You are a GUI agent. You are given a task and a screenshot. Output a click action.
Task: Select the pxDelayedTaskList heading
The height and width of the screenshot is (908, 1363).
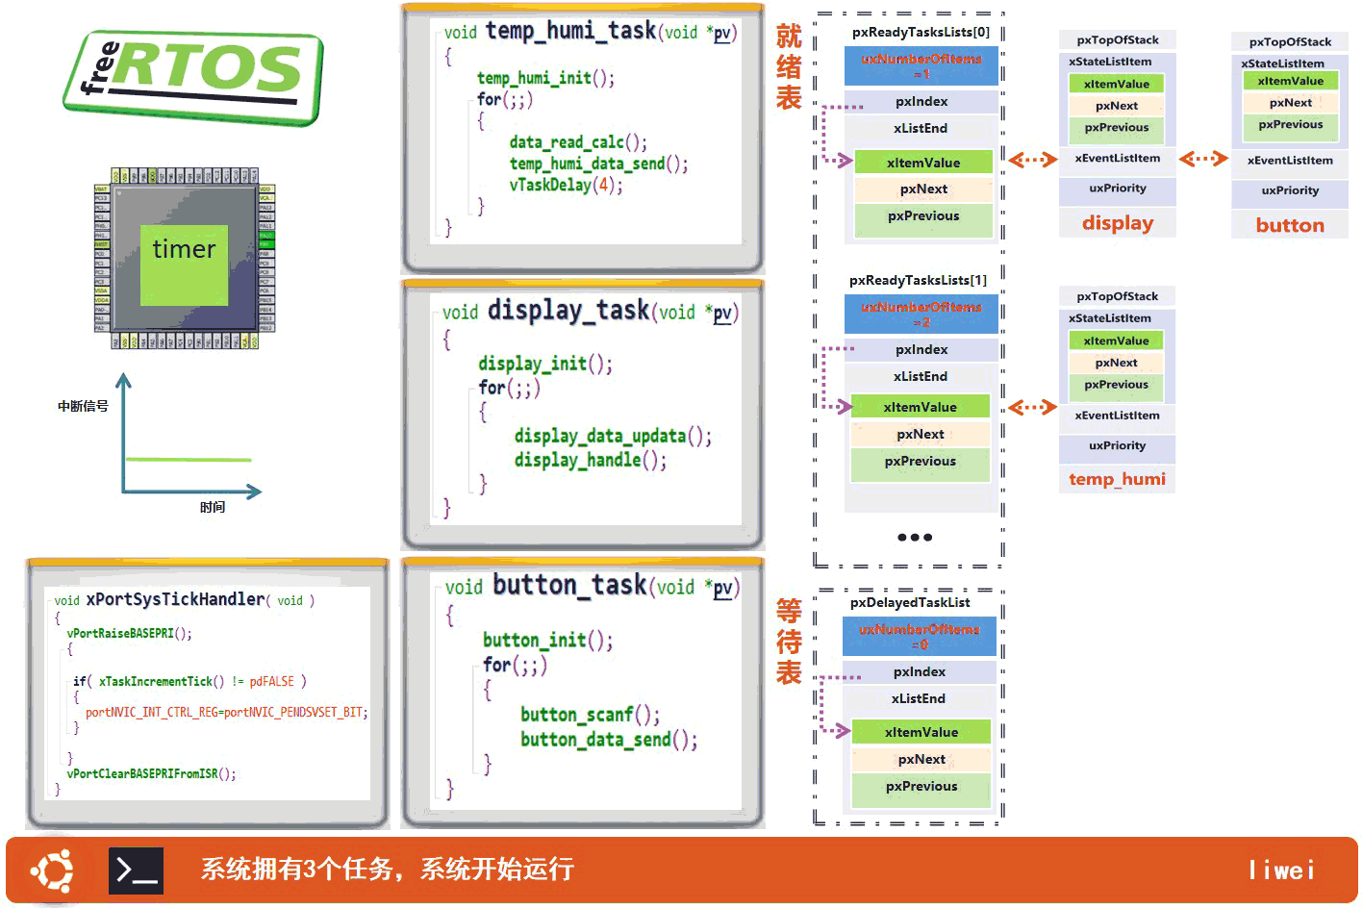(x=910, y=602)
